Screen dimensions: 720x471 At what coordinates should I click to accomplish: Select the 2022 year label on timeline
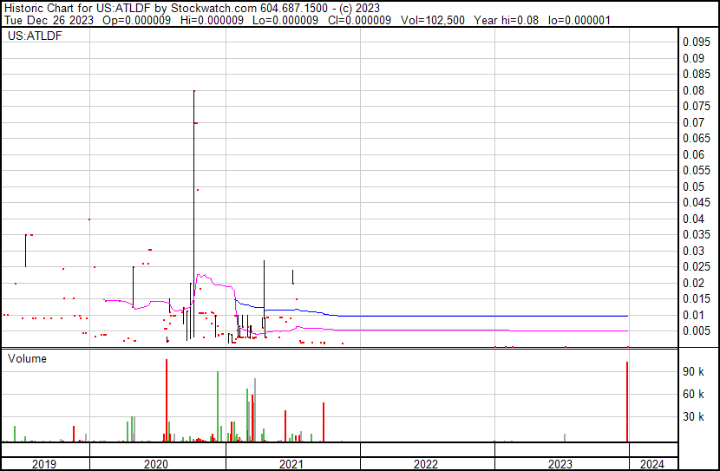(426, 464)
